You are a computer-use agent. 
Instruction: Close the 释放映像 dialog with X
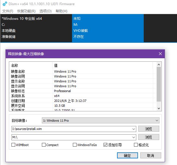[x=160, y=54]
